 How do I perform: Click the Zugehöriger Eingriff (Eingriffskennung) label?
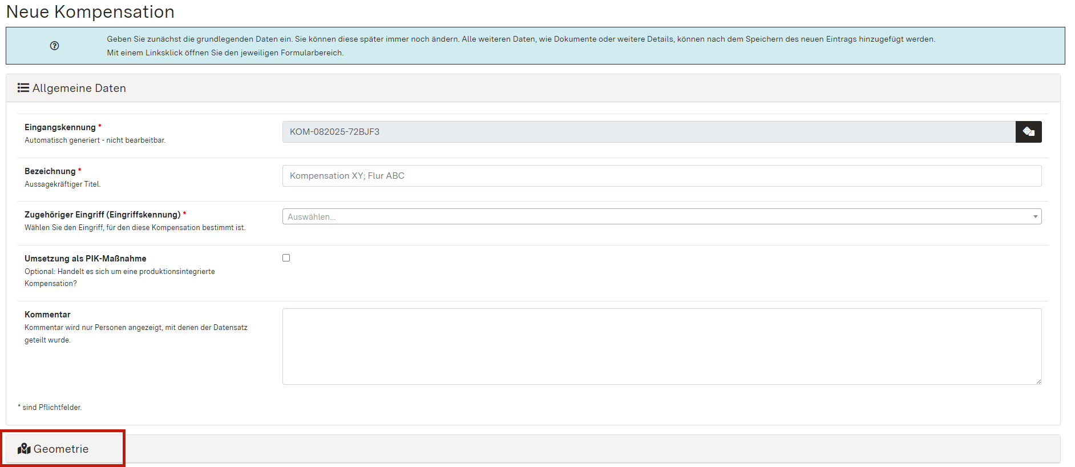[x=102, y=215]
